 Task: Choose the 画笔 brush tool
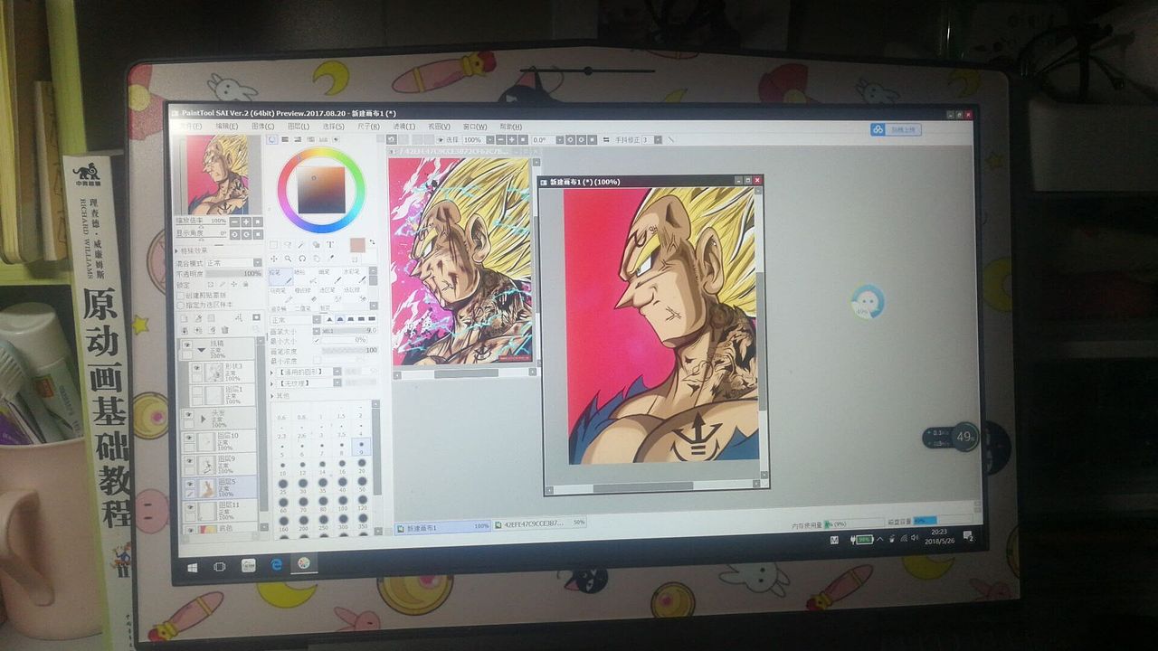(329, 278)
